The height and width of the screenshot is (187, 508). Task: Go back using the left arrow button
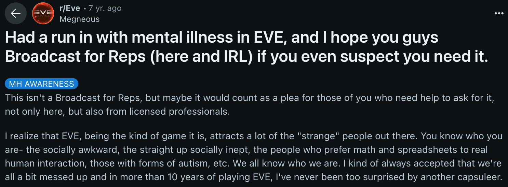coord(16,13)
